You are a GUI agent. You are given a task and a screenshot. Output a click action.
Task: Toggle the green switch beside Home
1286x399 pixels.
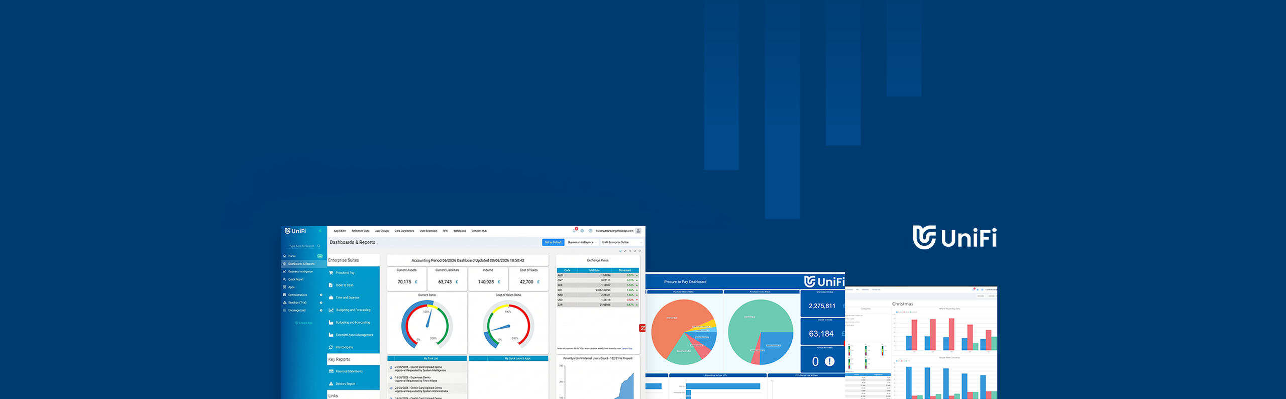pos(320,256)
